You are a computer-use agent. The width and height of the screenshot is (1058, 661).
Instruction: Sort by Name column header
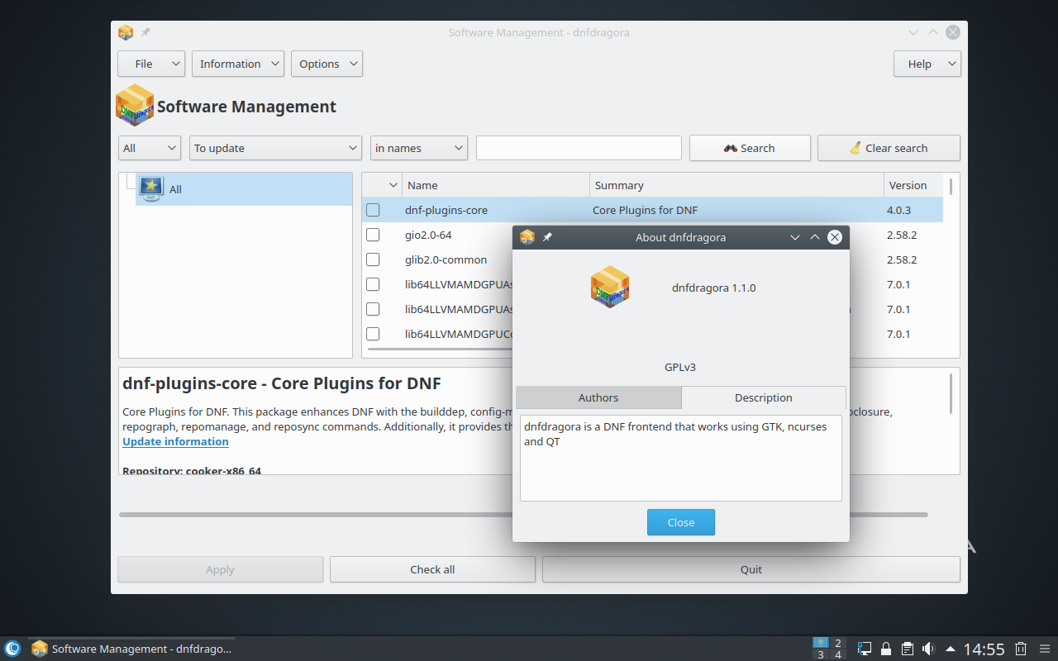(x=495, y=185)
